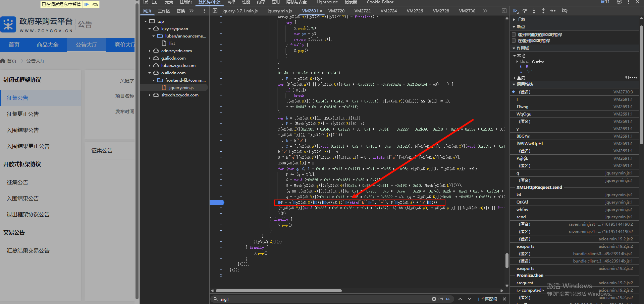Click the home icon in the breadcrumb
Viewport: 644px width, 304px height.
(x=3, y=61)
